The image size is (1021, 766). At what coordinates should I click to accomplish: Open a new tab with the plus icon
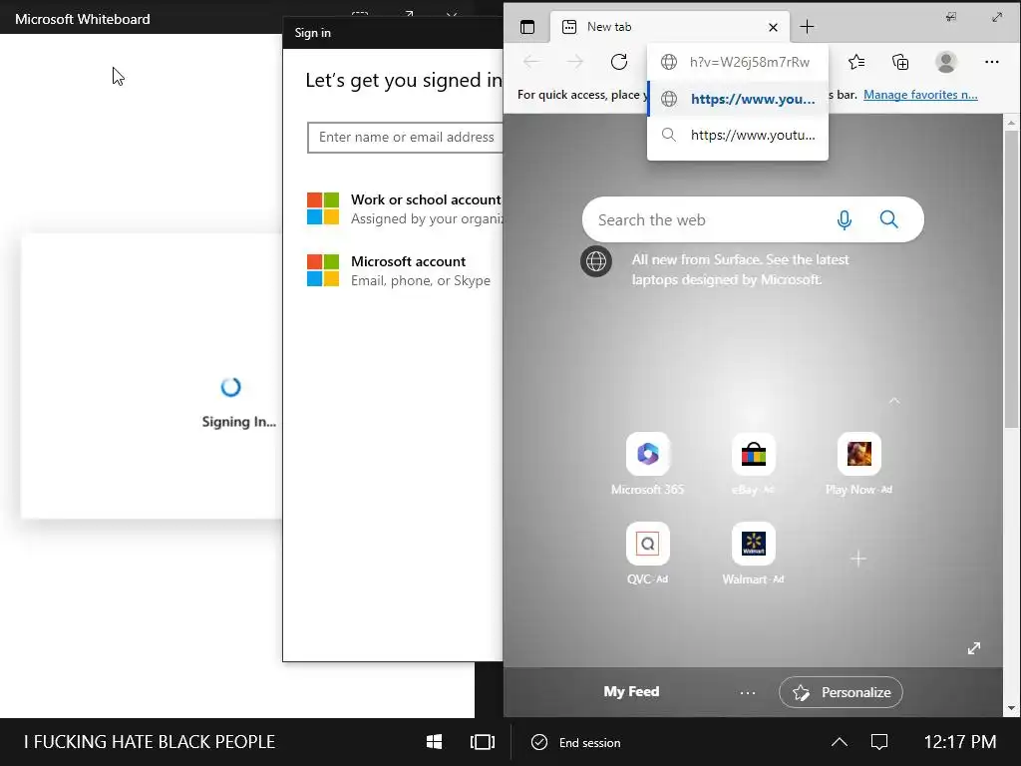pyautogui.click(x=807, y=27)
